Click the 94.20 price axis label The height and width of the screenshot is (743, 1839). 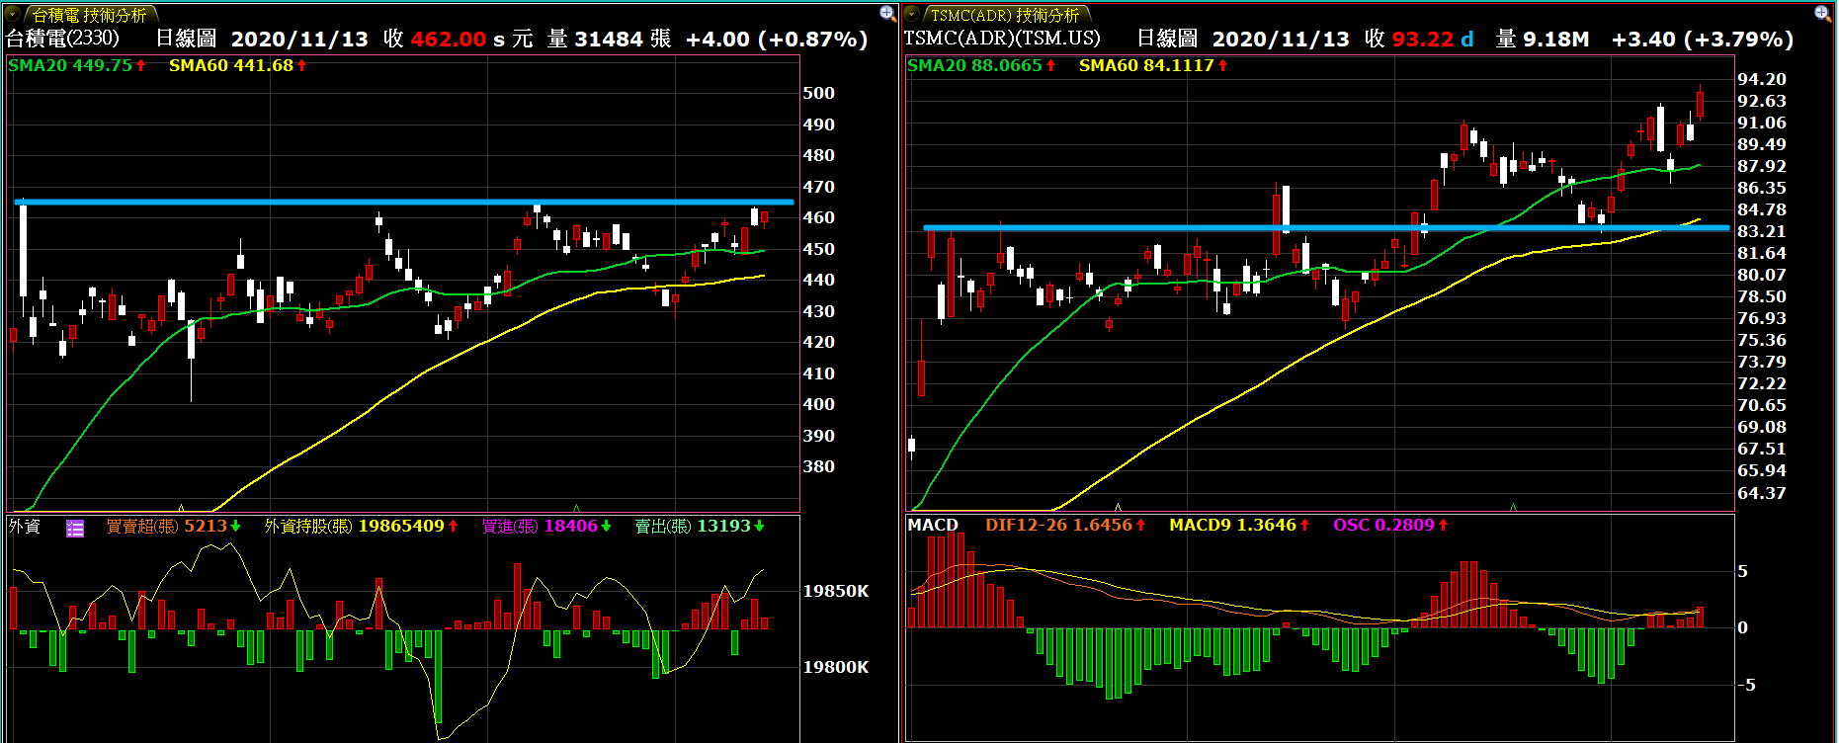click(1762, 79)
